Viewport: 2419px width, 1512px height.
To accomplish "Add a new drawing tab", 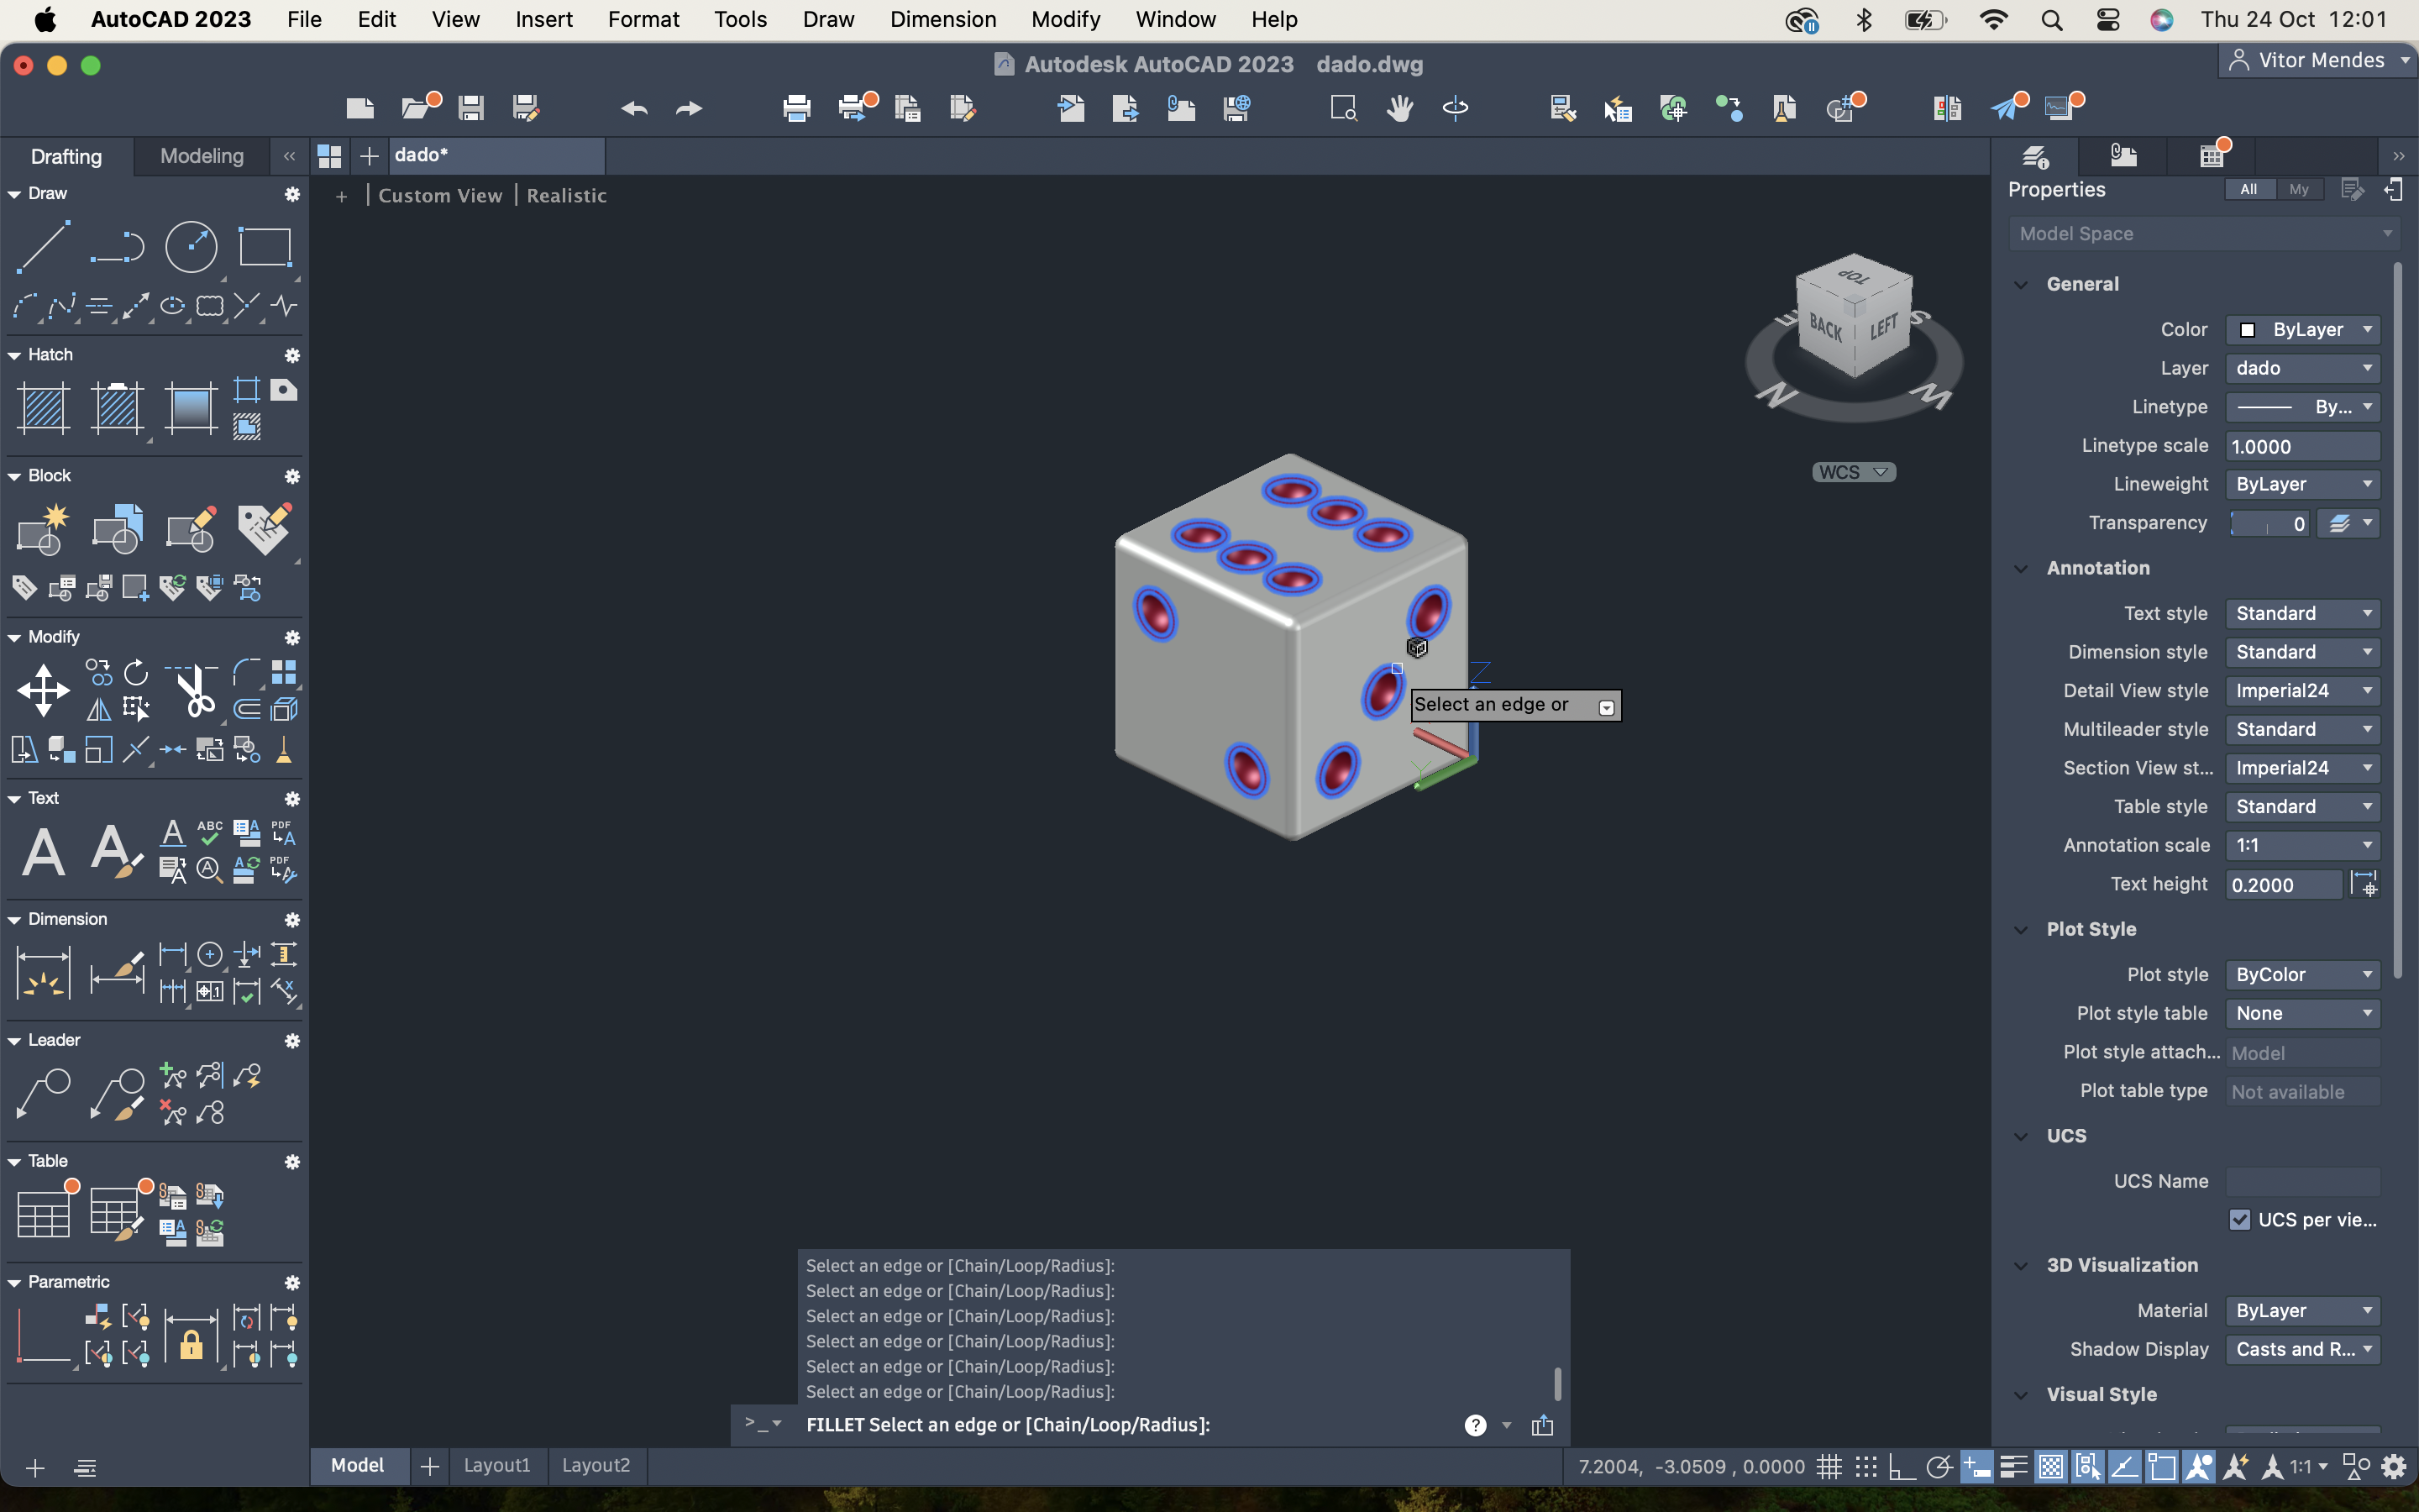I will 369,156.
